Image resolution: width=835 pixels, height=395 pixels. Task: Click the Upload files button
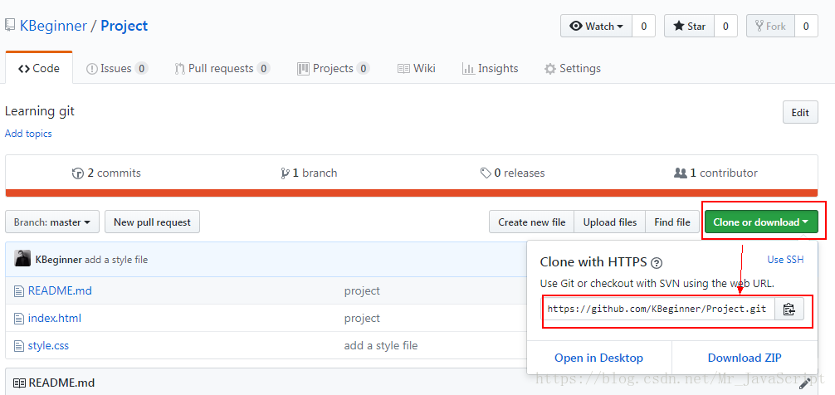610,222
